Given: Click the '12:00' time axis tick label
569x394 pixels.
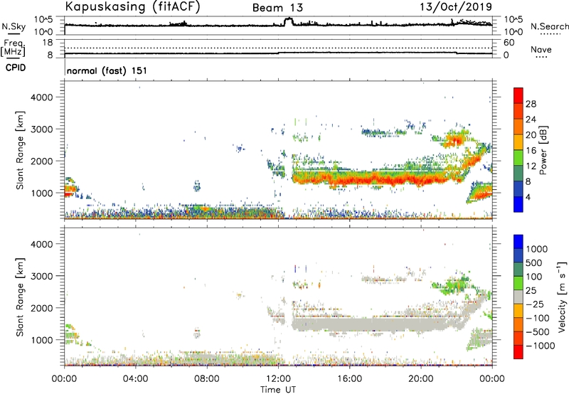Looking at the screenshot, I should 278,379.
